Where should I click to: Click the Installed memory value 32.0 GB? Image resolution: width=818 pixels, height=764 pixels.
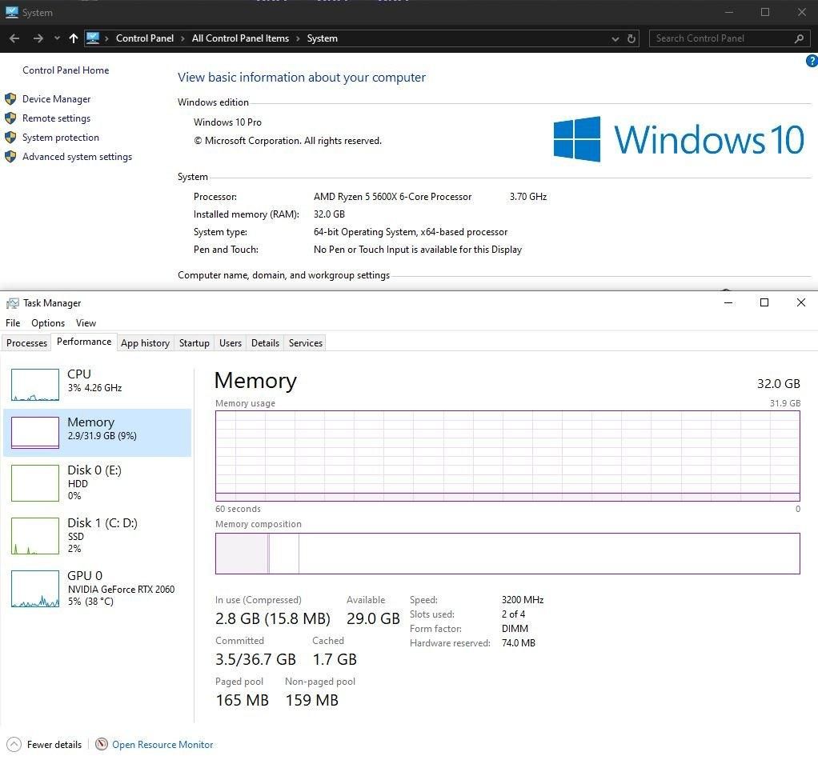coord(329,214)
